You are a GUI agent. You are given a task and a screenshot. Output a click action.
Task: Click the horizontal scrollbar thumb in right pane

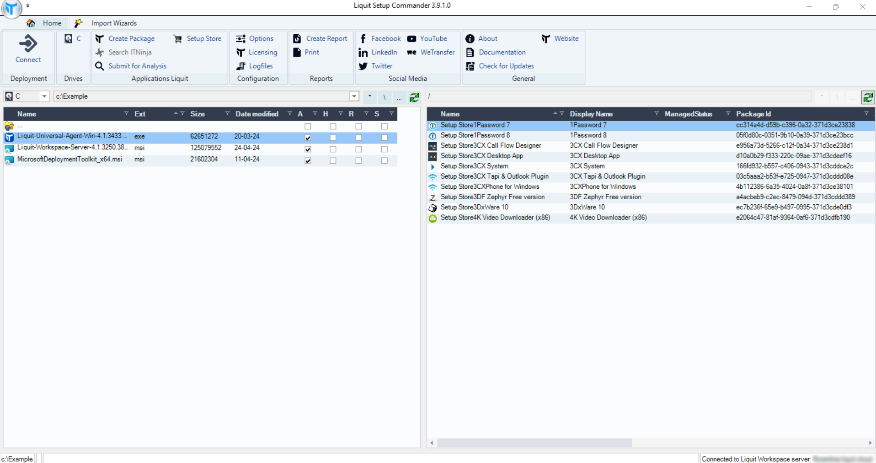click(534, 443)
